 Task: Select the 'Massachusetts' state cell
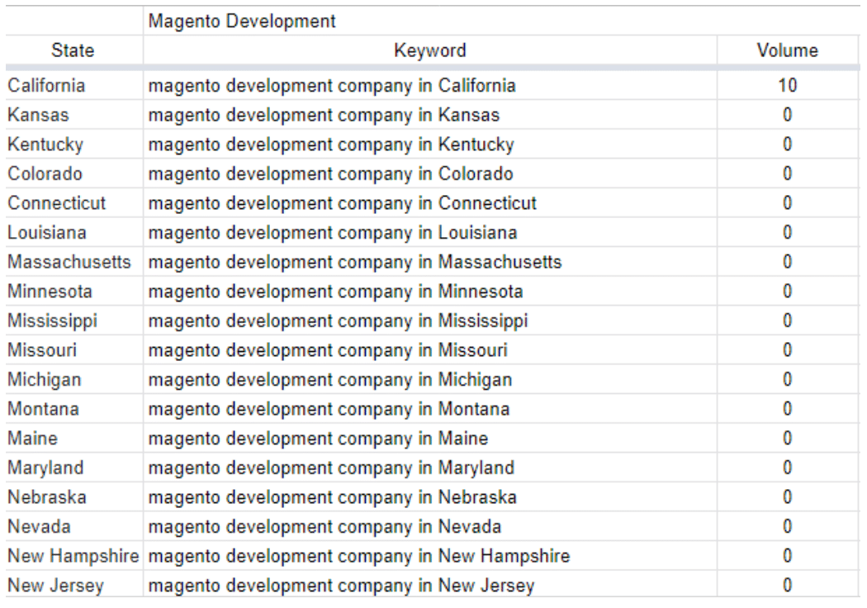pyautogui.click(x=73, y=261)
